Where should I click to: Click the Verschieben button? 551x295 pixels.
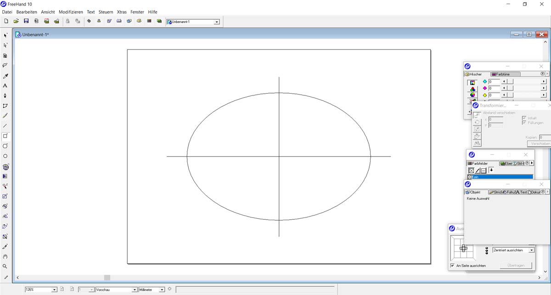540,144
